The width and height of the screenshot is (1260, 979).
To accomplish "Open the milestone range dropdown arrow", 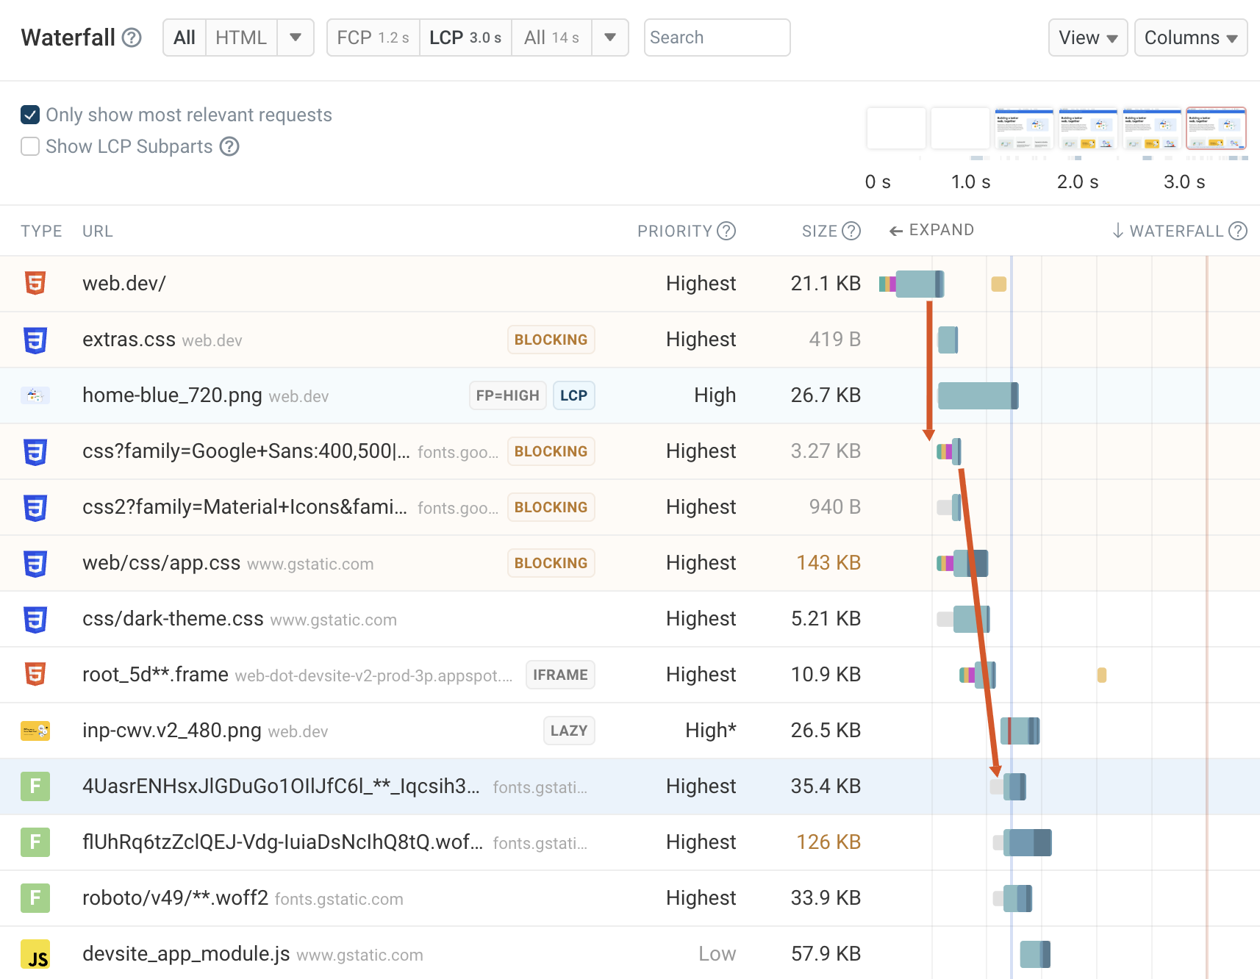I will point(610,37).
